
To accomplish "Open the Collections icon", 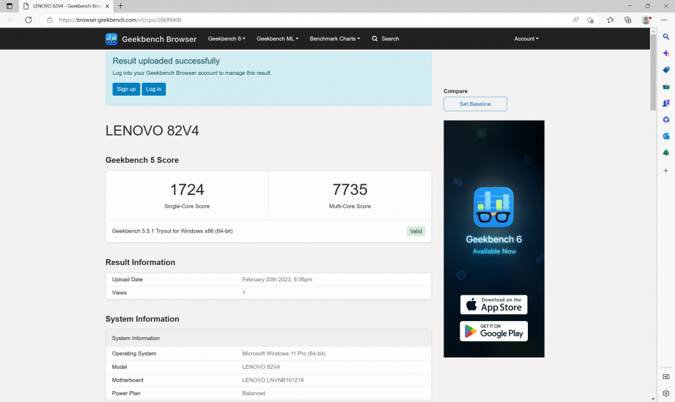I will click(628, 20).
